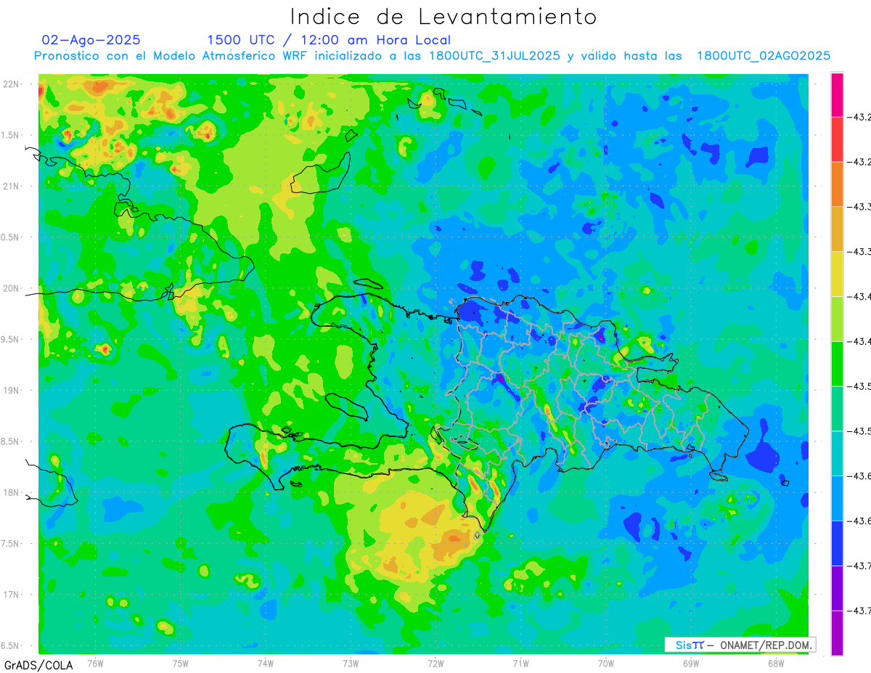
Task: Click the '17N' latitude axis label
Action: 12,595
